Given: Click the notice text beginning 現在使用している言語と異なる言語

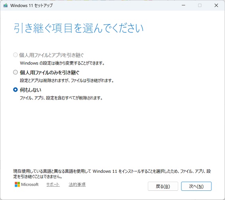Looking at the screenshot, I should pyautogui.click(x=112, y=174).
